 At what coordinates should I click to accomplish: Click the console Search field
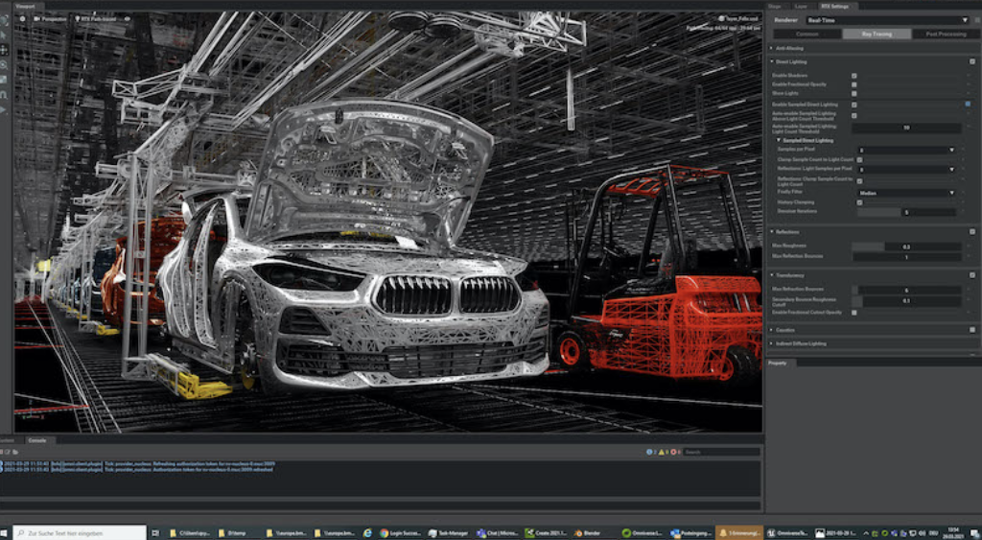pos(721,452)
